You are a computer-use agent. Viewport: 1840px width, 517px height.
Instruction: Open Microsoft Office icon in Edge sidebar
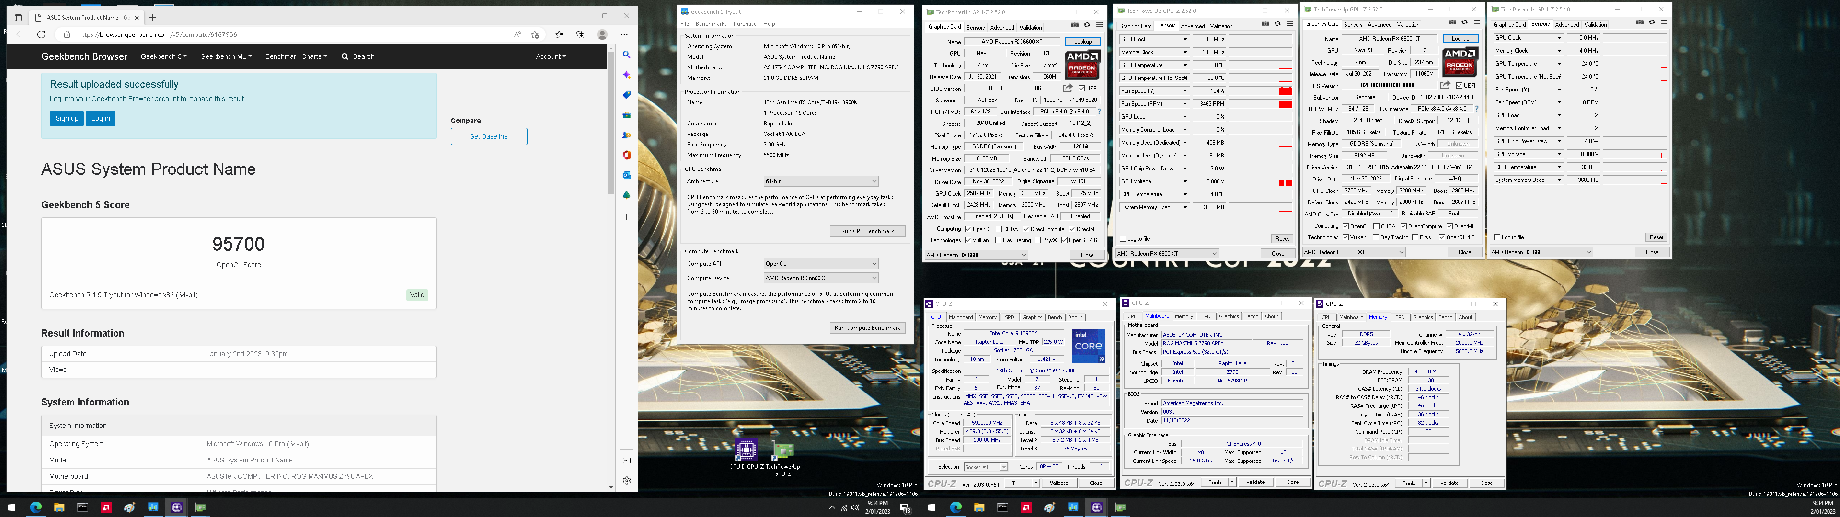(626, 155)
